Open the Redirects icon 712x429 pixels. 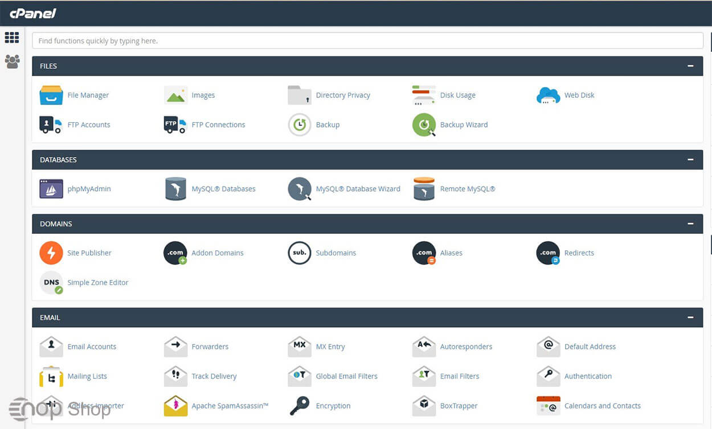[548, 253]
